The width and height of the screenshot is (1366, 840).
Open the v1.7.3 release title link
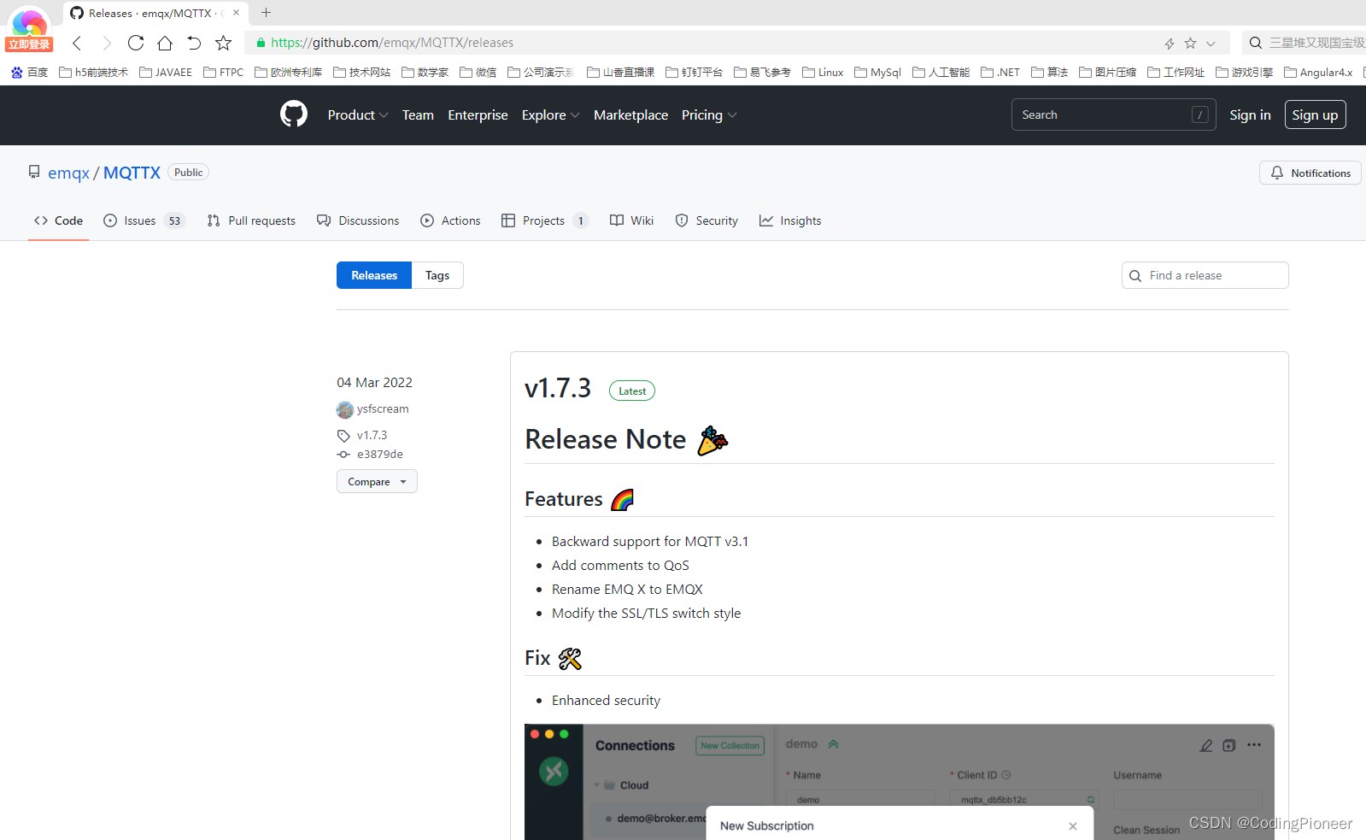pyautogui.click(x=558, y=388)
